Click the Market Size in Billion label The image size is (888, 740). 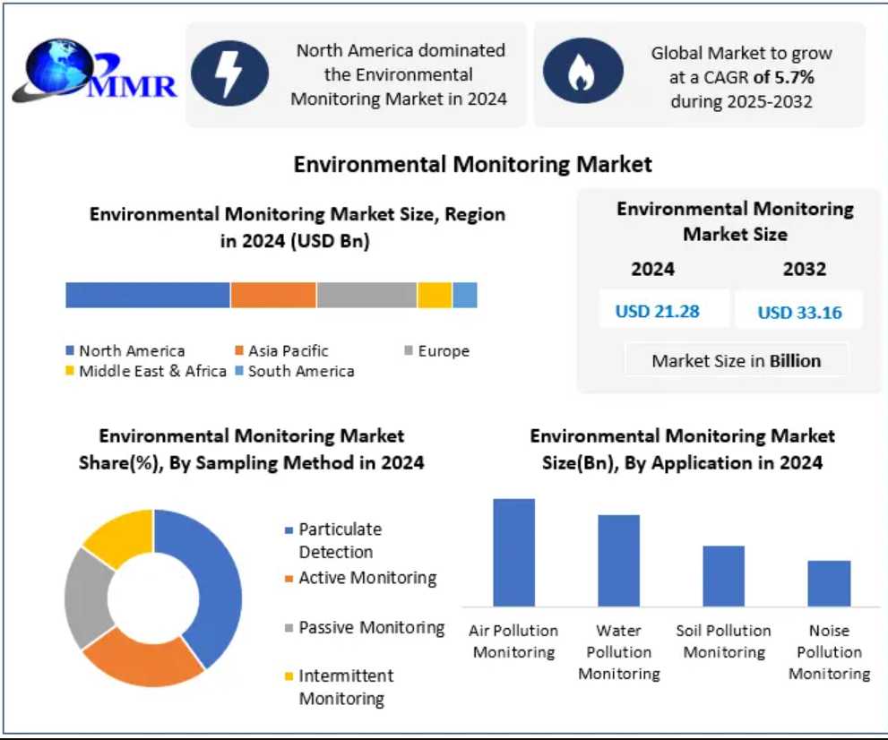pyautogui.click(x=736, y=361)
